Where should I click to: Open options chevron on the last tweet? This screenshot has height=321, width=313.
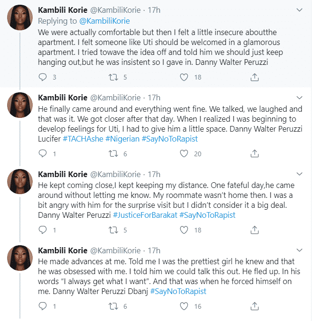click(x=299, y=250)
